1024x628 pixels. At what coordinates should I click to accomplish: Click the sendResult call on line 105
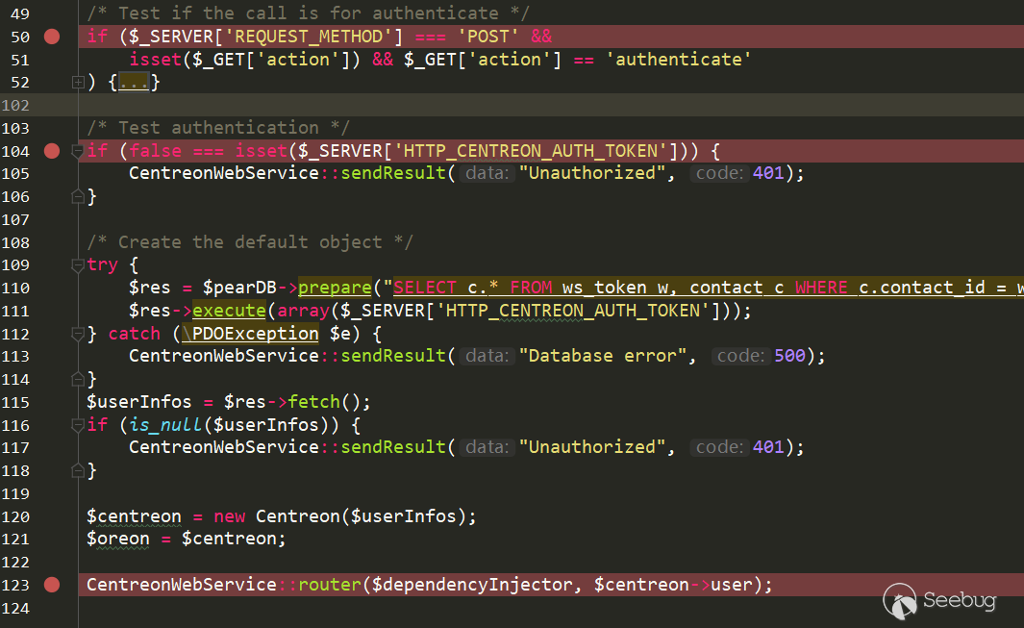click(x=394, y=173)
